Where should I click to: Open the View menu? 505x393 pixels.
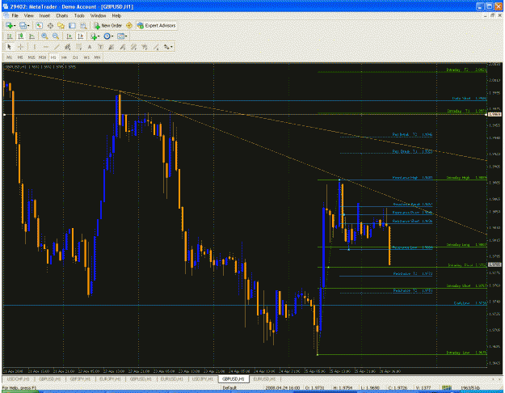pyautogui.click(x=28, y=15)
